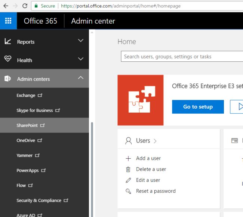This screenshot has width=243, height=217.
Task: Click the Users card heading
Action: [x=143, y=141]
